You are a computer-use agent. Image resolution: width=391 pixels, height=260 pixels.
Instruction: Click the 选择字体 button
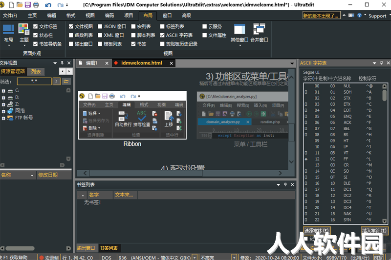(317, 231)
